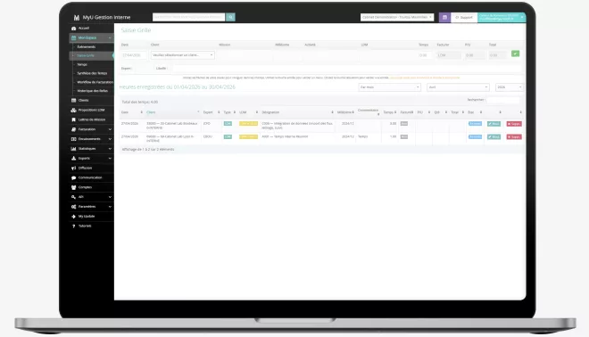Open Événements submenu item
The image size is (589, 337).
coord(87,47)
